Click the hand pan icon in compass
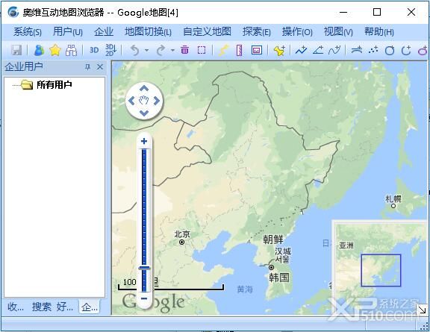The height and width of the screenshot is (332, 430). 143,101
